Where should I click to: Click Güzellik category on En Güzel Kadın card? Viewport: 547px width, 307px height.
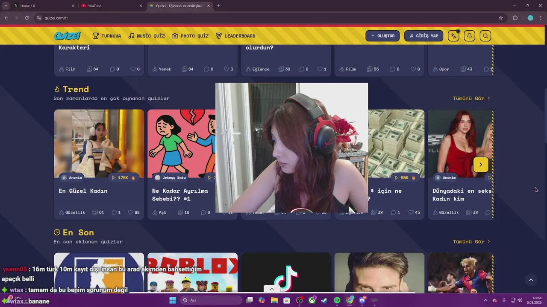coord(72,212)
